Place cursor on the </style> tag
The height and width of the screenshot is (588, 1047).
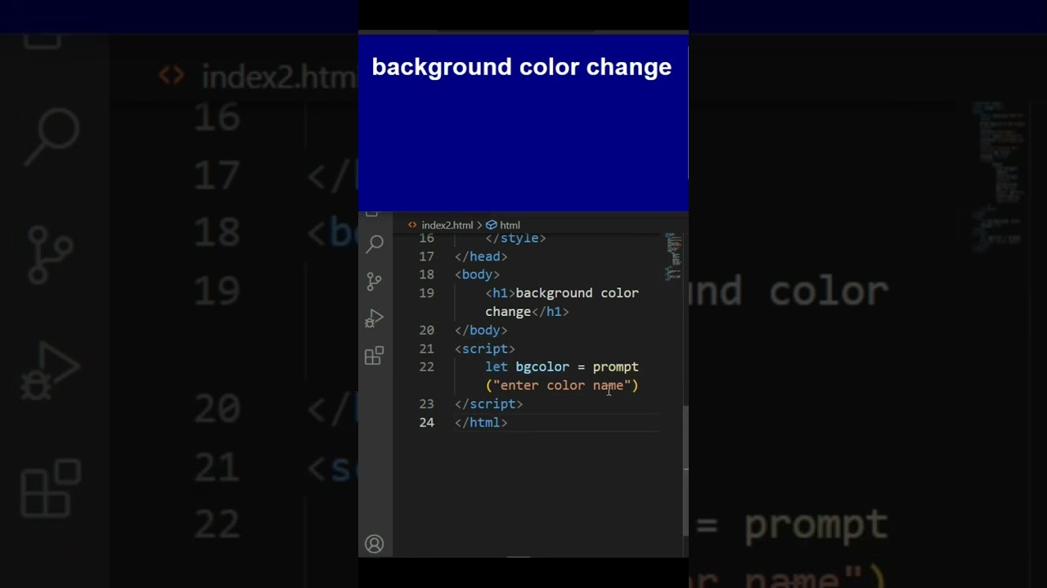coord(515,238)
